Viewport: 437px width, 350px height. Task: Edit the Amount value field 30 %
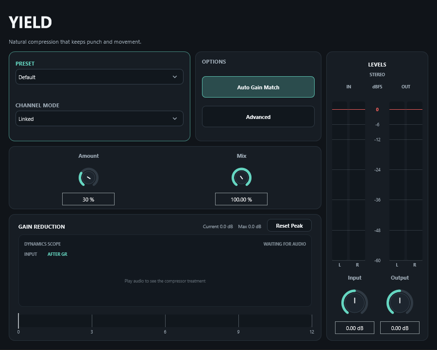[x=88, y=199]
